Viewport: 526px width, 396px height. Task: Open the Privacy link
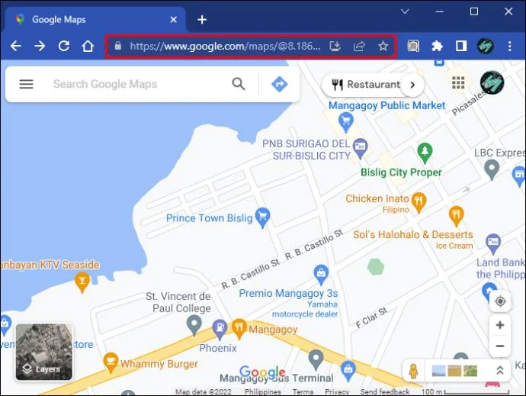pyautogui.click(x=337, y=391)
